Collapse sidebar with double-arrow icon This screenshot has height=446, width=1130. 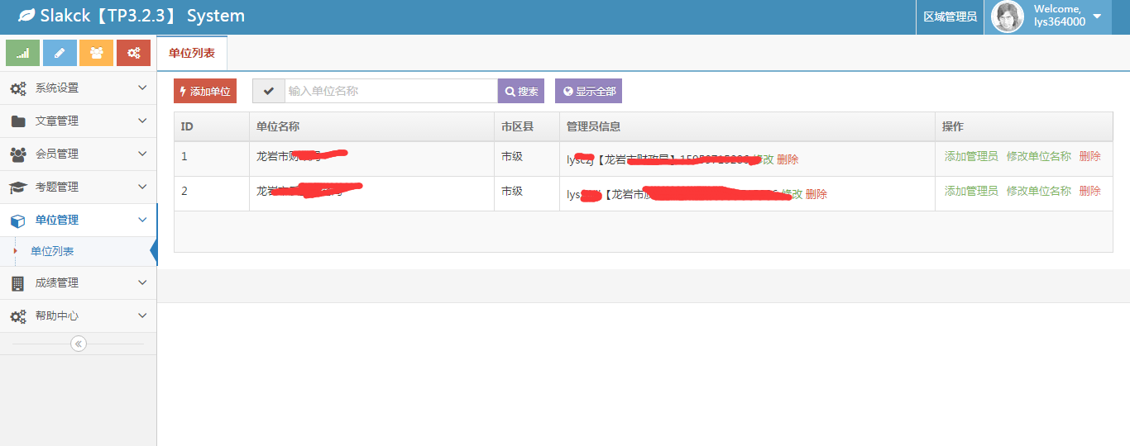click(x=79, y=344)
